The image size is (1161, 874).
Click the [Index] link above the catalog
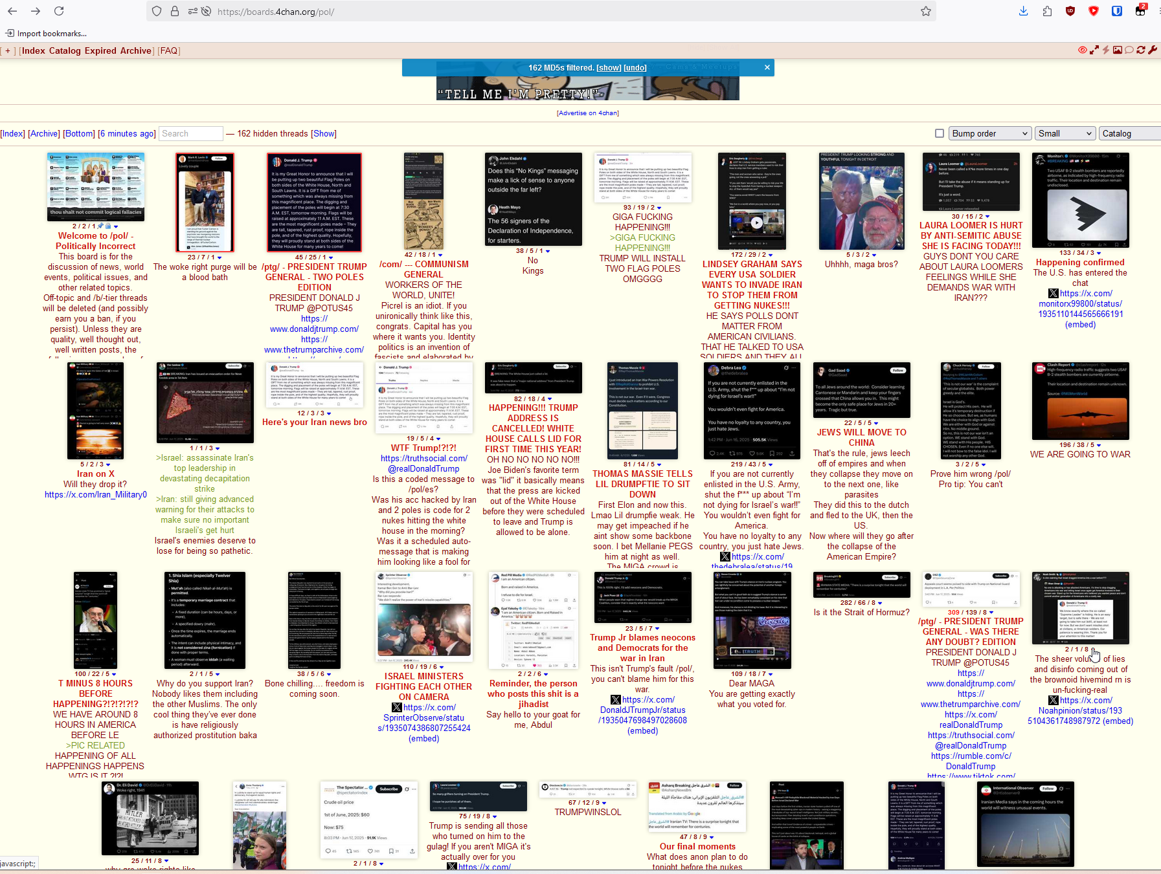(12, 133)
